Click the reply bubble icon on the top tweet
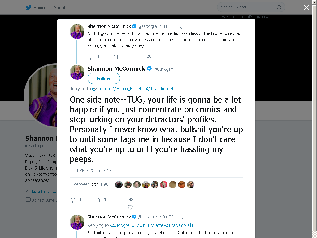Image resolution: width=317 pixels, height=238 pixels. tap(91, 57)
